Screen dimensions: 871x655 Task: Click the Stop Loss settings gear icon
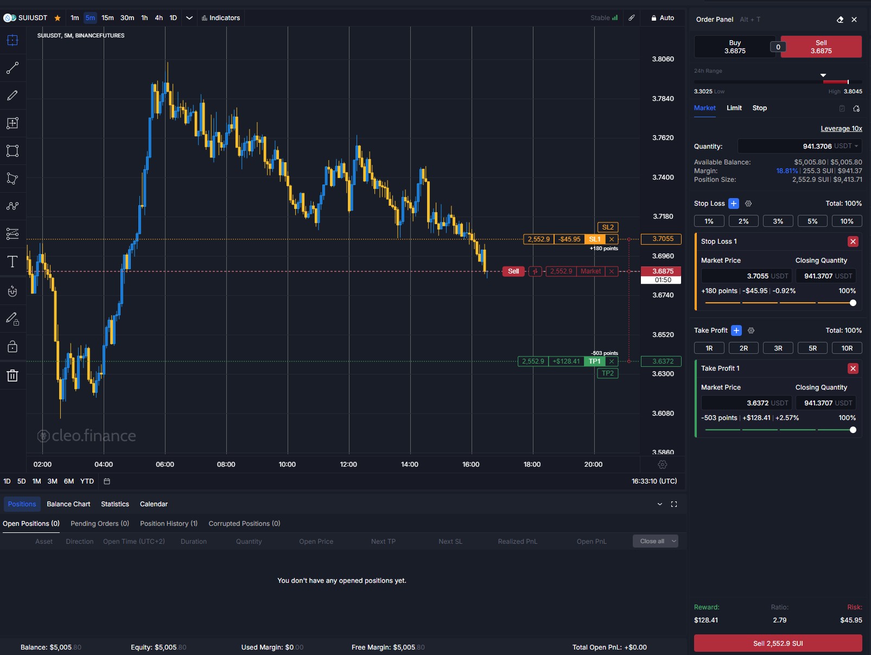click(748, 204)
